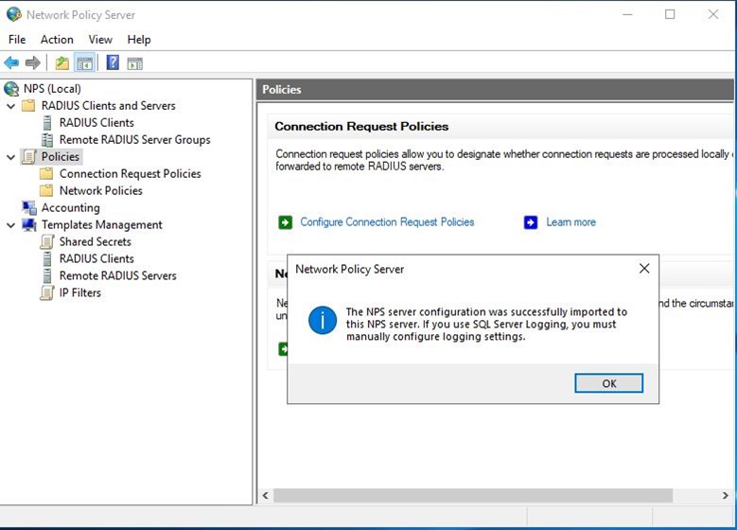Select Remote RADIUS Server Groups label

coord(134,140)
